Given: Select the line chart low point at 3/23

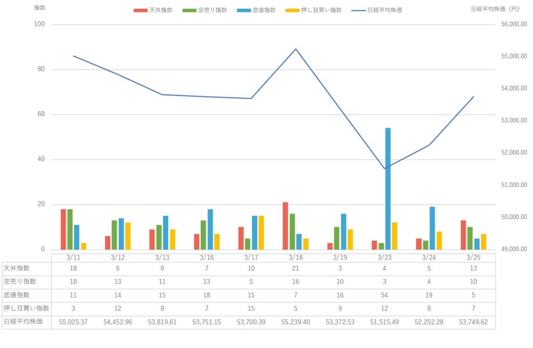Looking at the screenshot, I should click(x=385, y=168).
